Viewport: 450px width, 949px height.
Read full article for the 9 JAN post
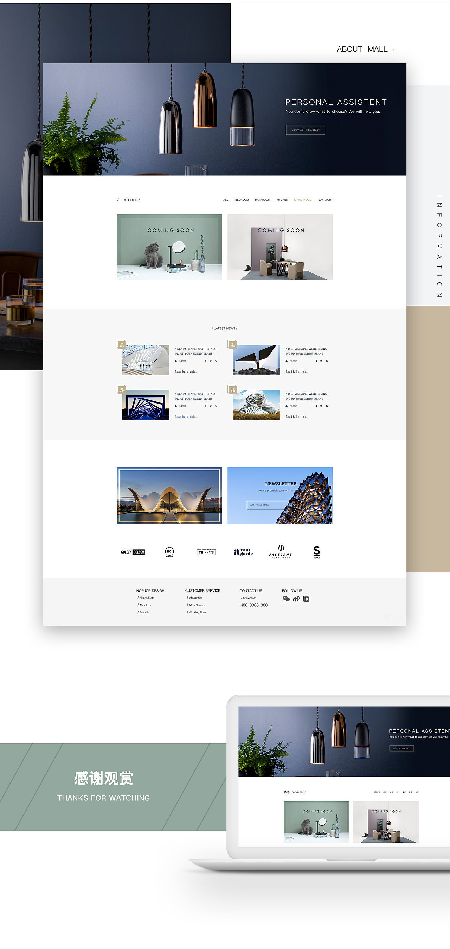(296, 372)
